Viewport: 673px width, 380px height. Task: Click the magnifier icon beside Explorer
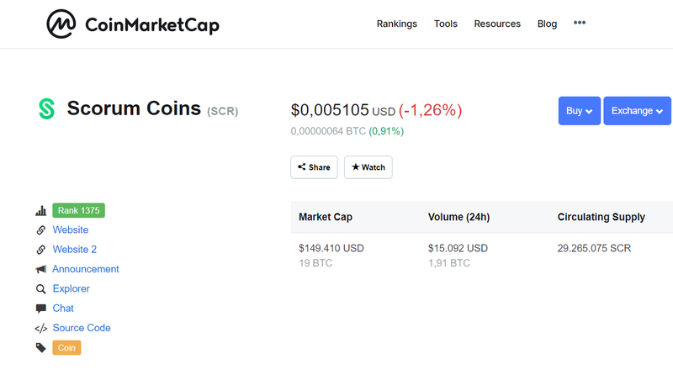tap(40, 289)
